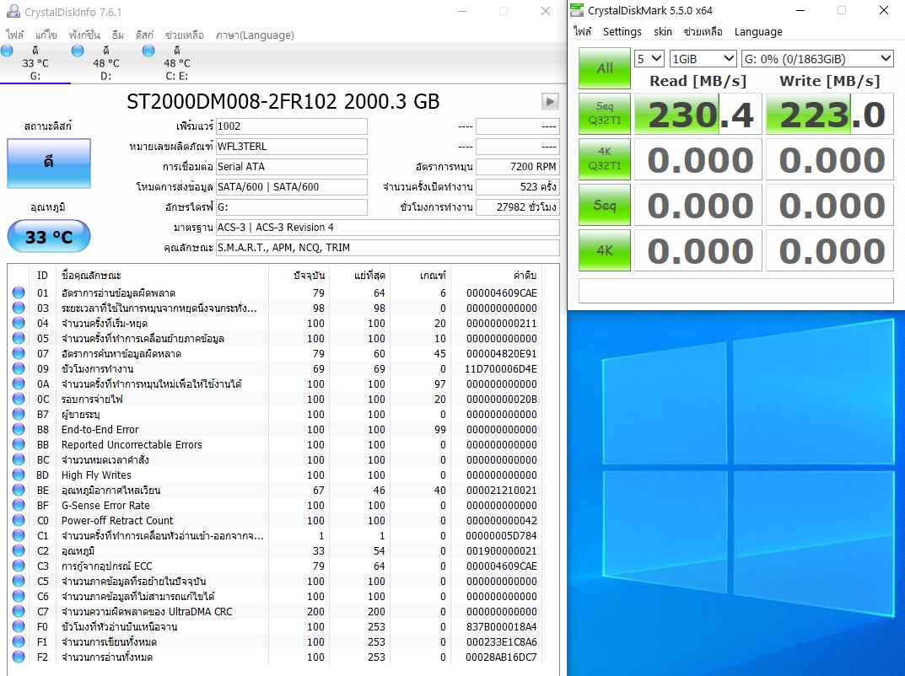Click the 33 °C temperature button
Image resolution: width=905 pixels, height=676 pixels.
point(48,237)
